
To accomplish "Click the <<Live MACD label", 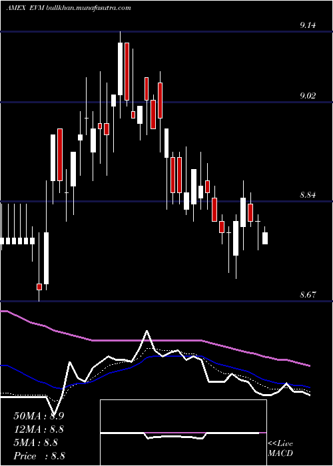I will point(280,449).
